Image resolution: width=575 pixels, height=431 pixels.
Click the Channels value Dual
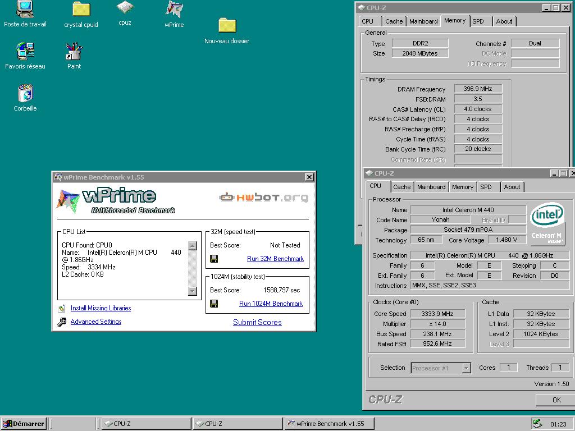pyautogui.click(x=535, y=43)
